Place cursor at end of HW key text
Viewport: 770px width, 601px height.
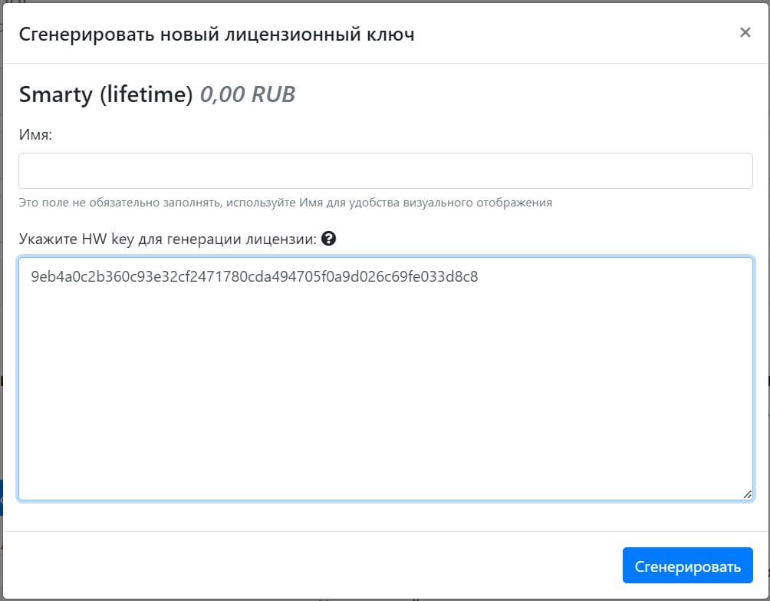click(479, 276)
